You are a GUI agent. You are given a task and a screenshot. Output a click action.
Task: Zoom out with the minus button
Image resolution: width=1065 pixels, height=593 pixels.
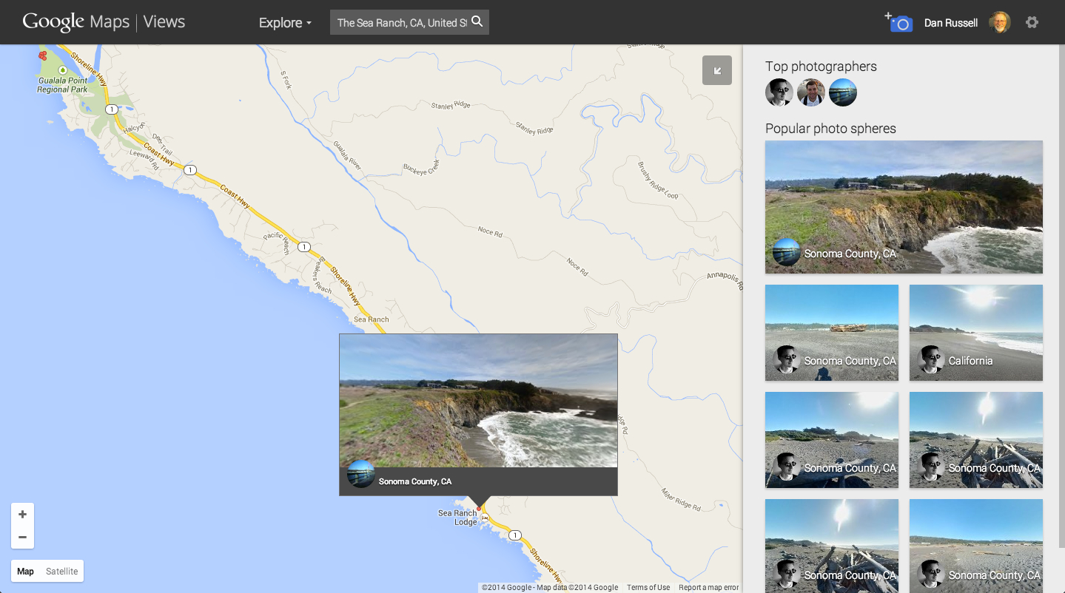pos(22,538)
